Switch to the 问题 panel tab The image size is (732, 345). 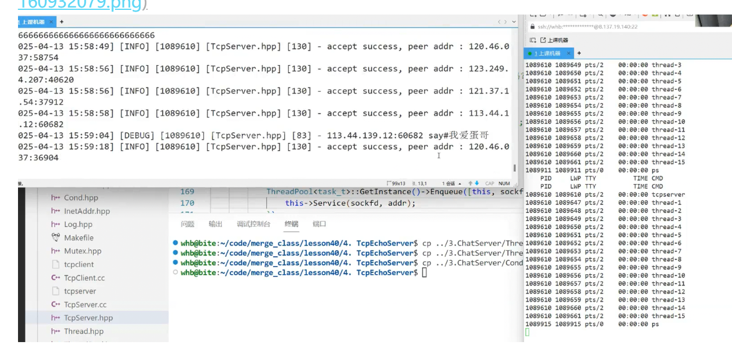tap(188, 224)
